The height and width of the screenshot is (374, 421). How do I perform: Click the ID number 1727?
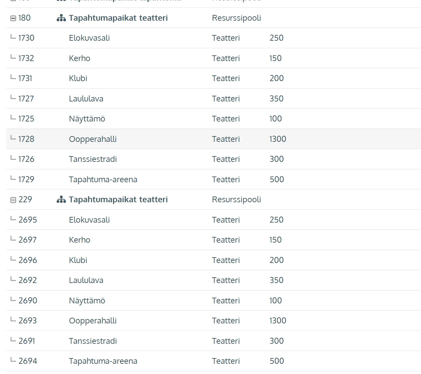pyautogui.click(x=26, y=99)
